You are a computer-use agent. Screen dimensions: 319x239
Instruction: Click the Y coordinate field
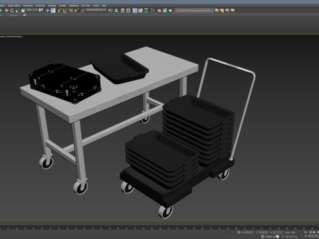pyautogui.click(x=263, y=232)
